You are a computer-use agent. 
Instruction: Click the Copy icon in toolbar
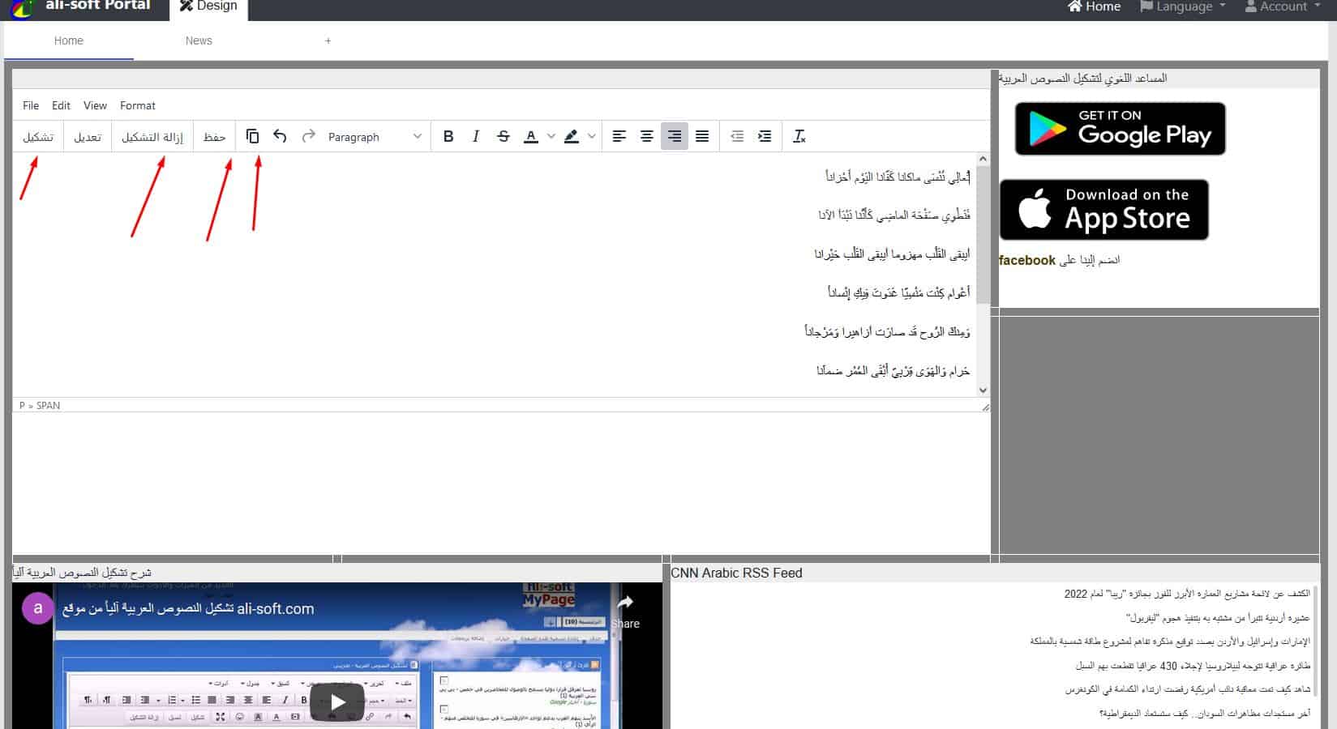[252, 137]
